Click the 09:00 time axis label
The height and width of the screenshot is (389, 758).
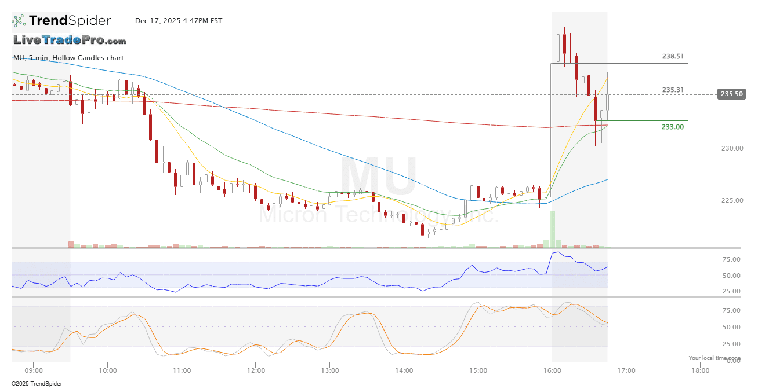click(x=34, y=370)
